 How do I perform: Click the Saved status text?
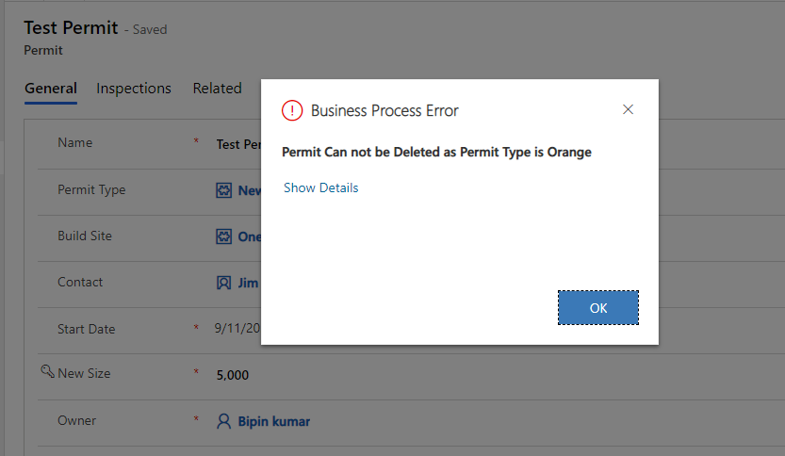coord(146,29)
